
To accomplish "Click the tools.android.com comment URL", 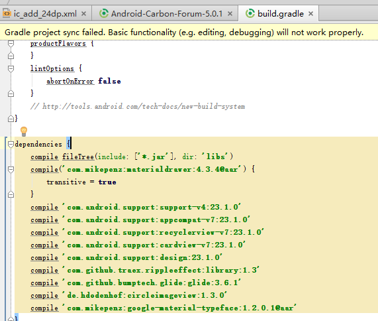I will pos(144,106).
